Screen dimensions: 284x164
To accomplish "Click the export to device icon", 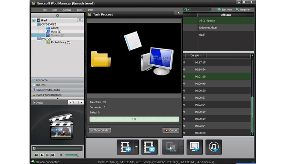I will [171, 147].
